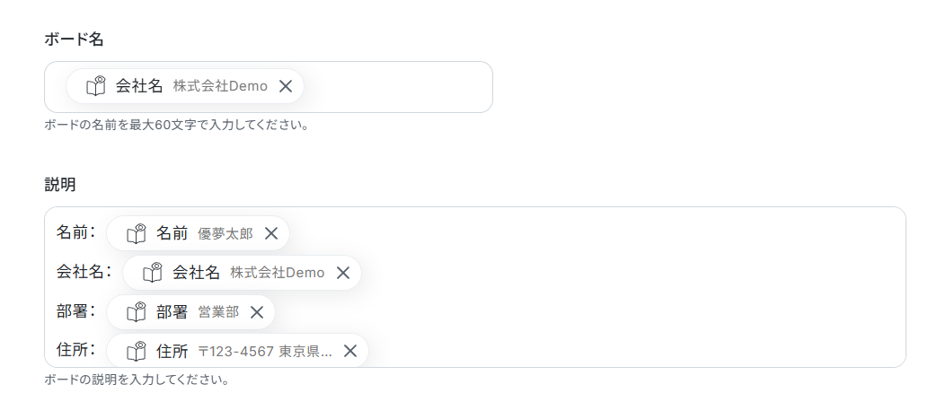Click book icon in 説明 会社名 chip
The height and width of the screenshot is (419, 946).
point(153,273)
